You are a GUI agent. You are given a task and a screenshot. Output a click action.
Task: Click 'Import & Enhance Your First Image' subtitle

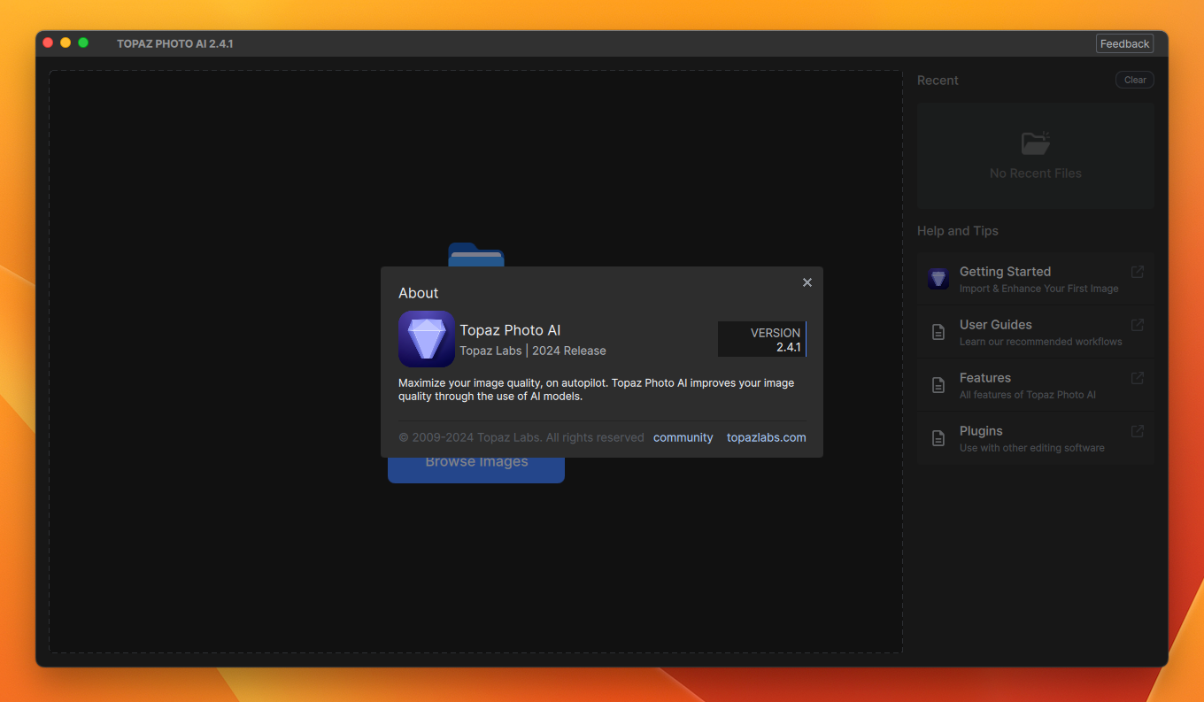(x=1039, y=289)
